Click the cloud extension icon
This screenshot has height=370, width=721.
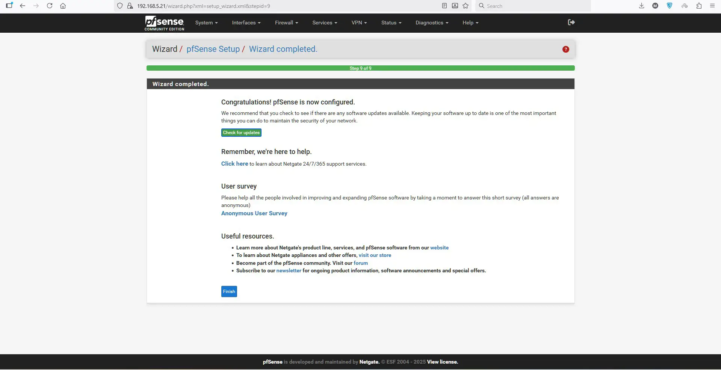pyautogui.click(x=685, y=6)
